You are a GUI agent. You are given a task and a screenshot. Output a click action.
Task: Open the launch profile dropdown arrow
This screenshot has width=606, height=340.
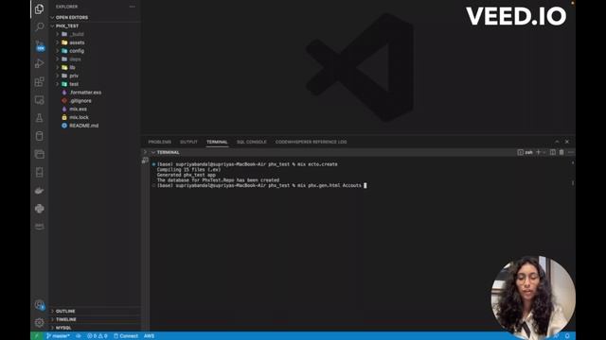tap(544, 152)
